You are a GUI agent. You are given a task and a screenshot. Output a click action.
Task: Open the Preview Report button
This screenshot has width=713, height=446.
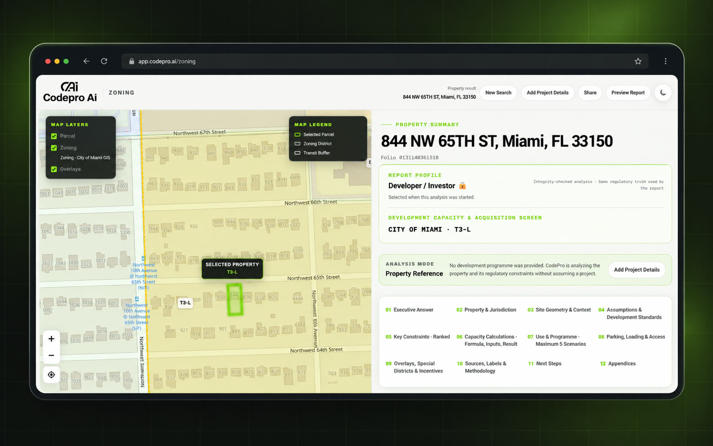click(x=628, y=93)
